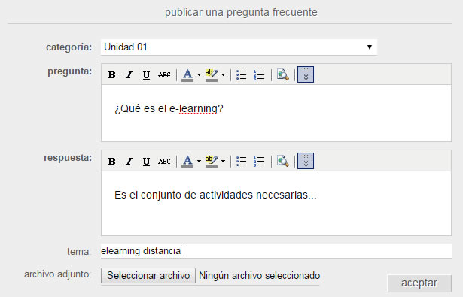Apply italic in the pregunta editor

[x=129, y=75]
